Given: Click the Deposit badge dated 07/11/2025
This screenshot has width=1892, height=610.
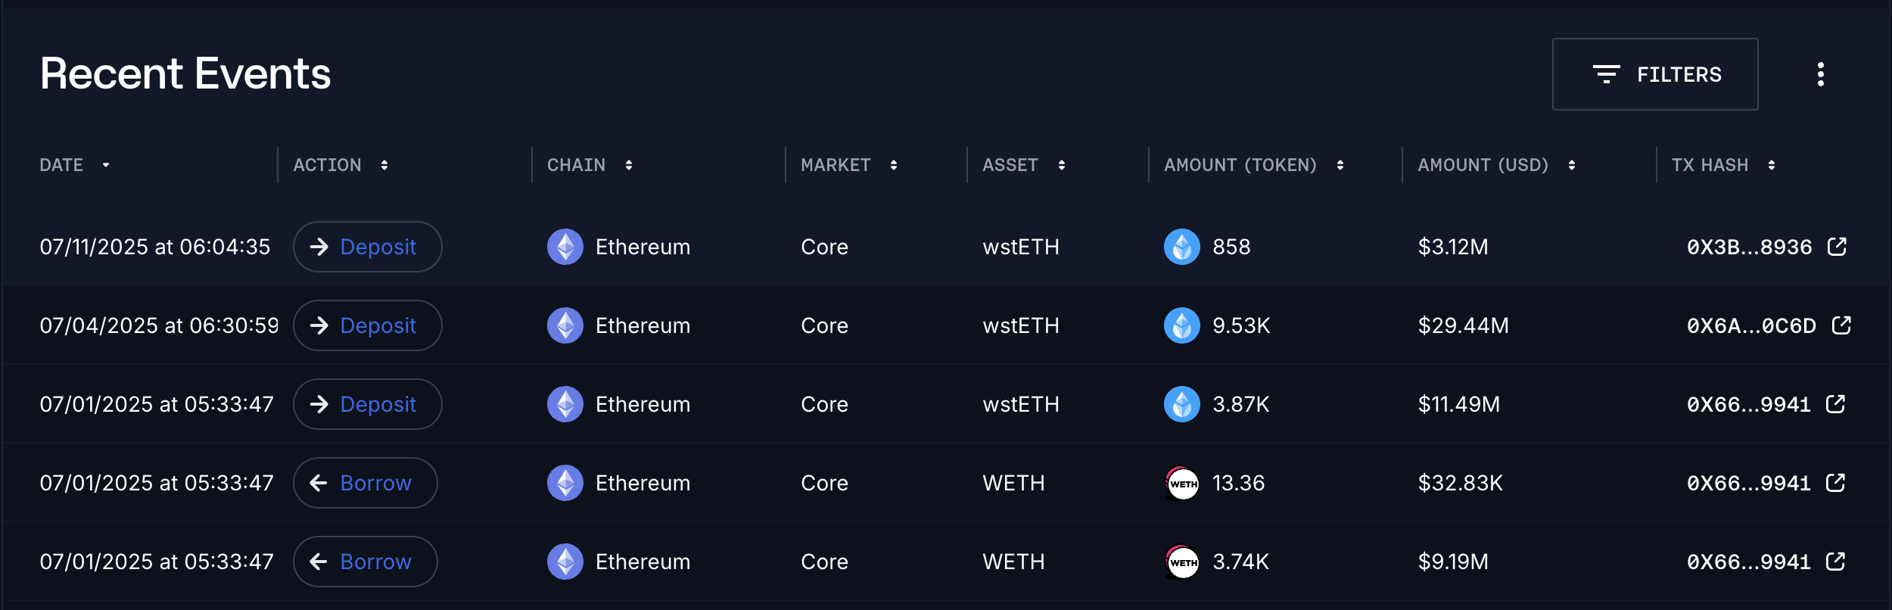Looking at the screenshot, I should click(367, 247).
